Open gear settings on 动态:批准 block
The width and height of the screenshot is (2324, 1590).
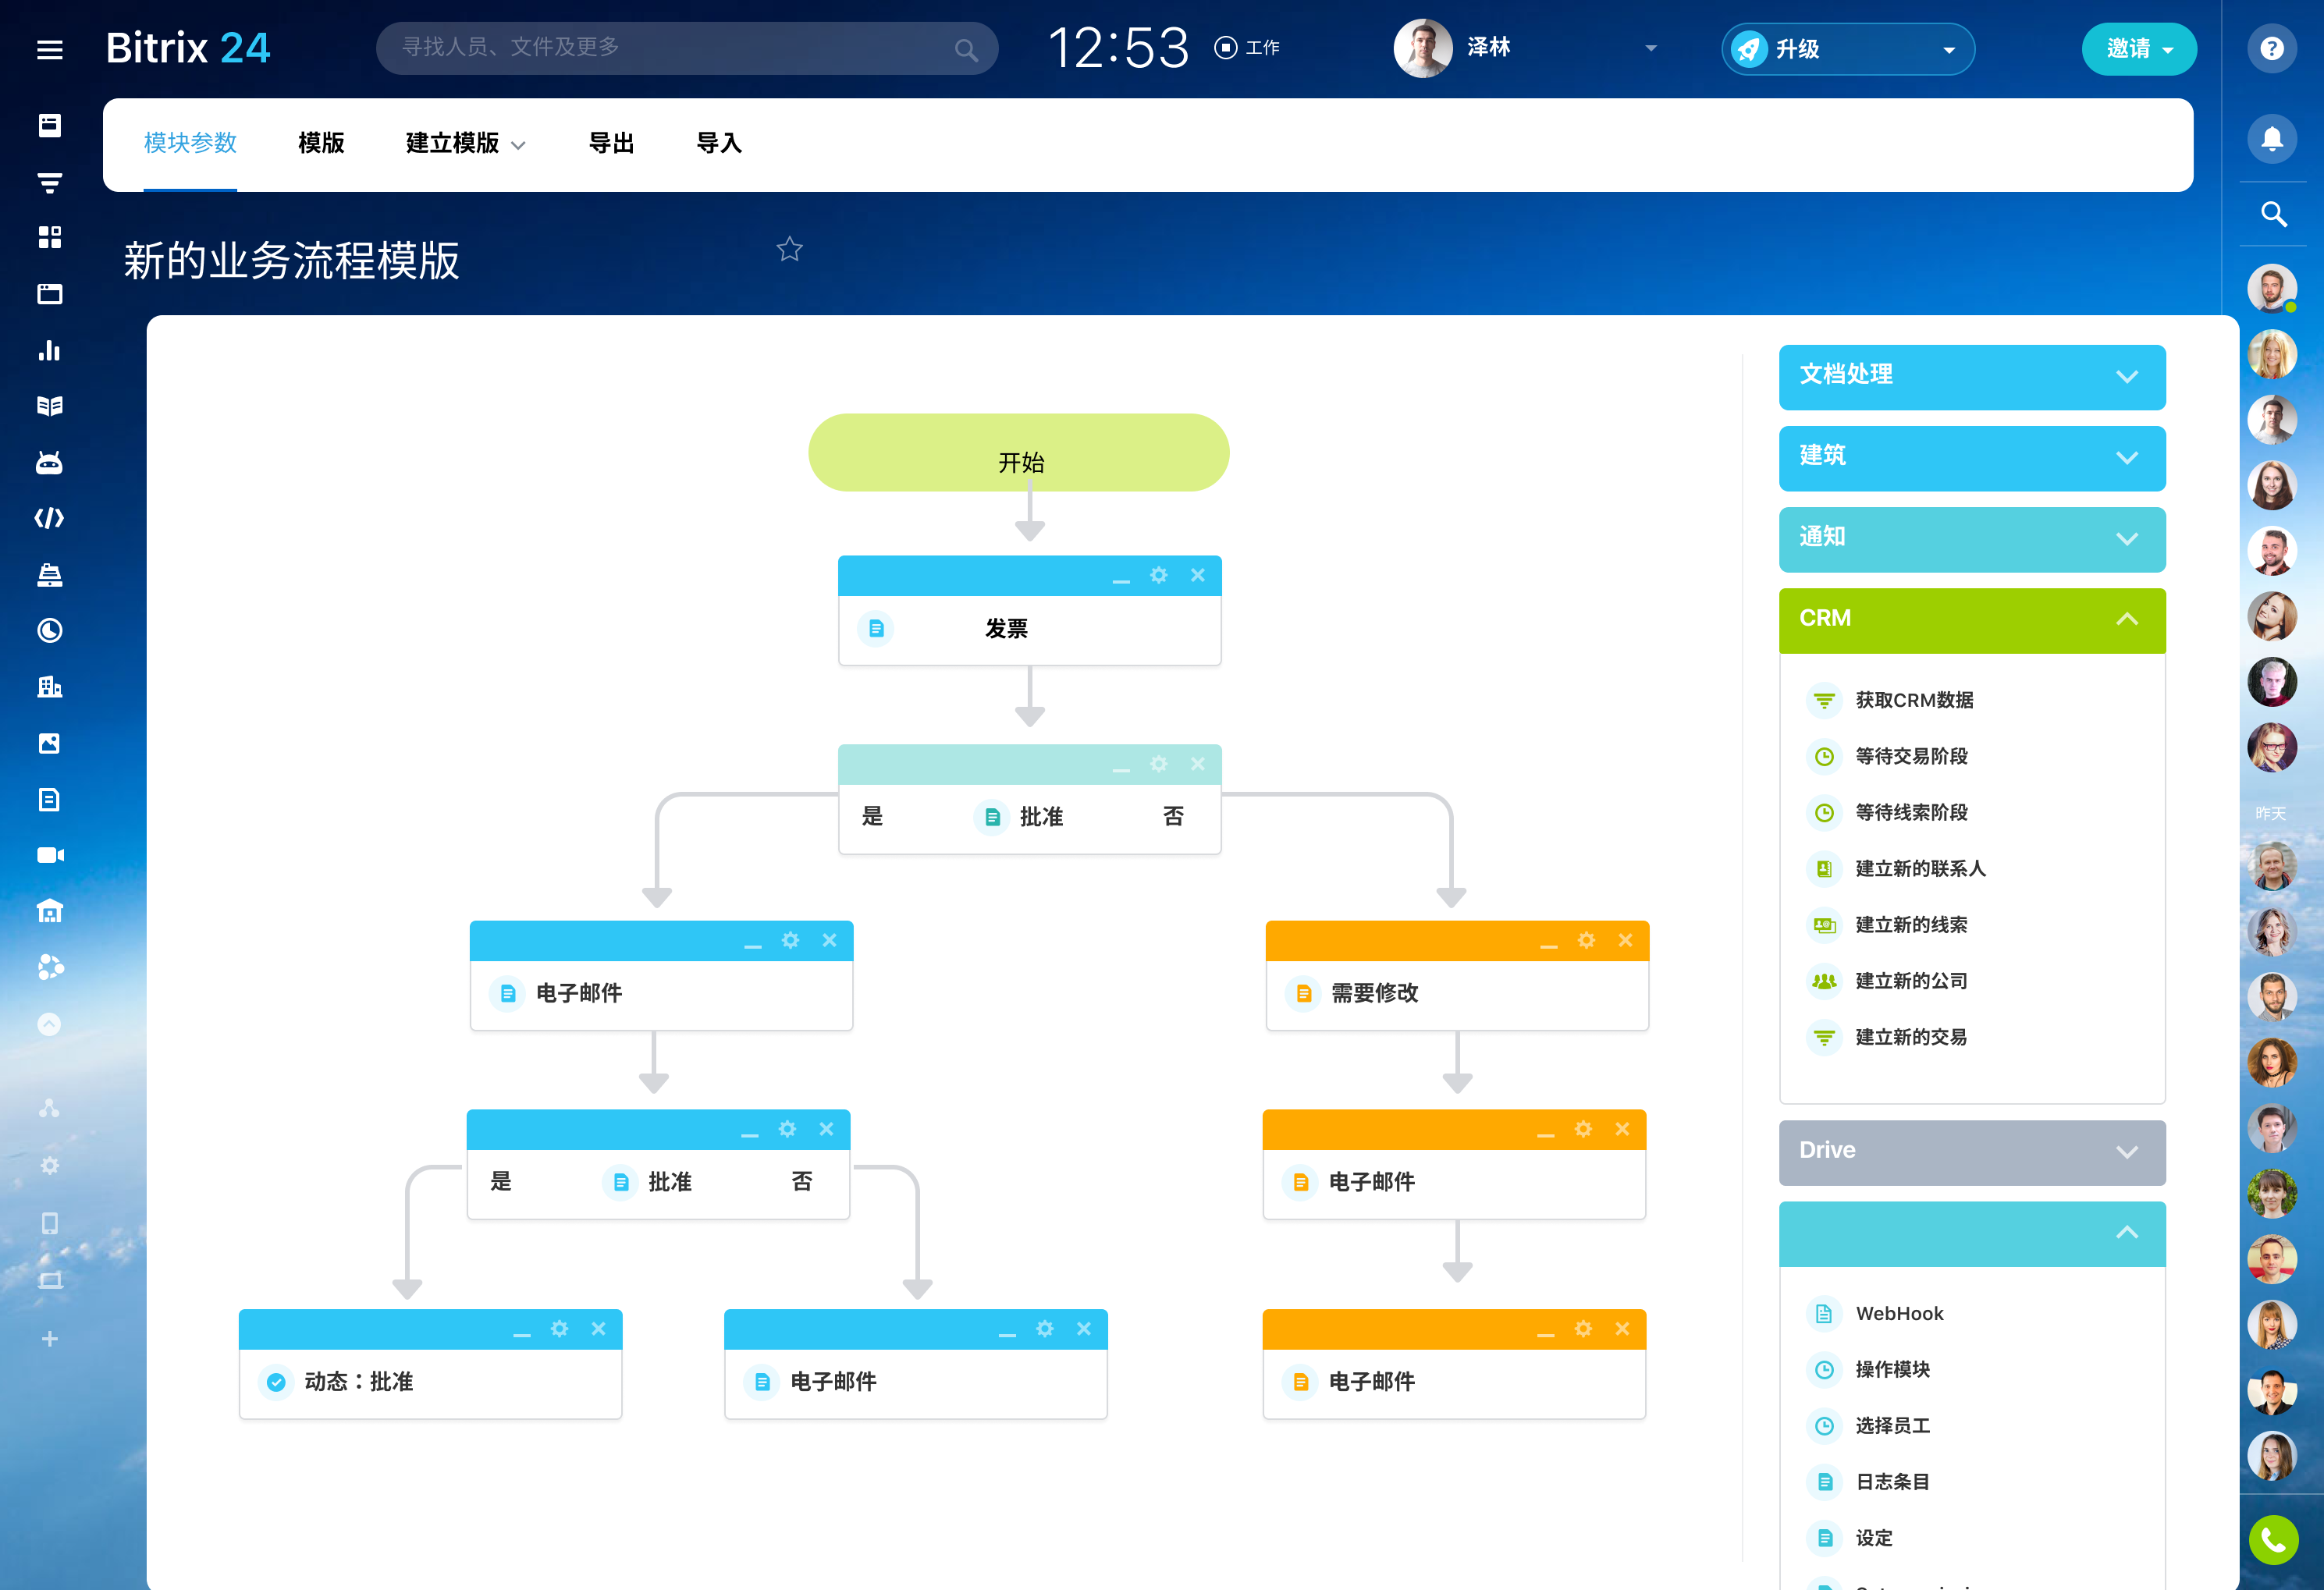pyautogui.click(x=559, y=1329)
